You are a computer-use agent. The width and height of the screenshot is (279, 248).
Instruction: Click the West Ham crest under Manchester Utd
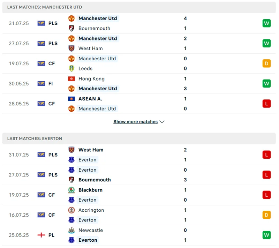[71, 48]
